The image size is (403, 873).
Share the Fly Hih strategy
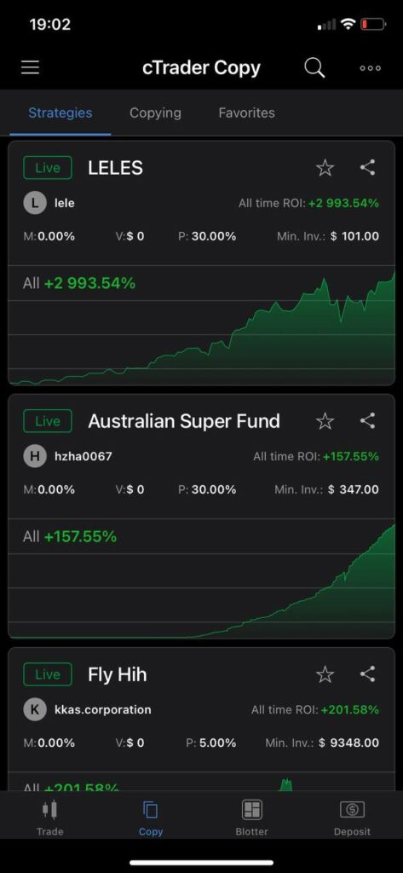367,674
